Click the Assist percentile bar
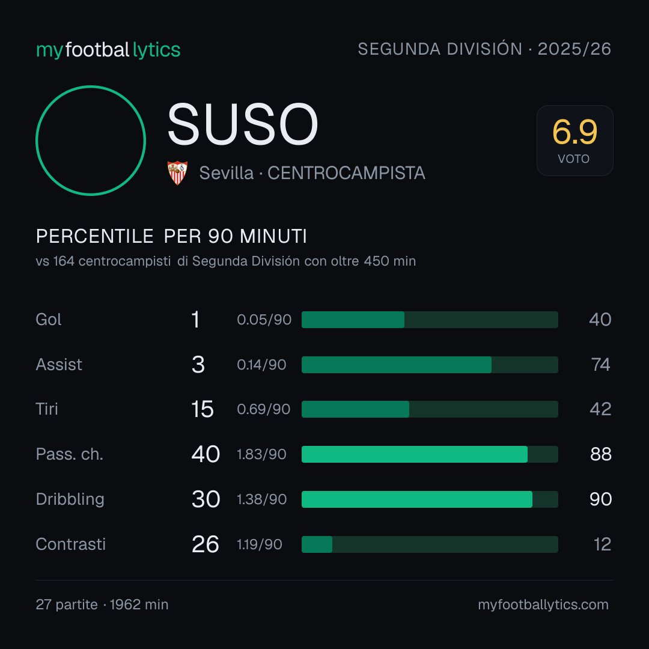 pyautogui.click(x=430, y=365)
